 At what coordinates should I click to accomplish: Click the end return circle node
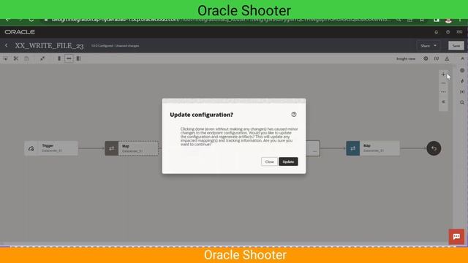pos(434,148)
